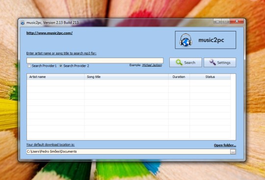This screenshot has width=265, height=180.
Task: Click the Open folder... link
Action: pos(225,145)
